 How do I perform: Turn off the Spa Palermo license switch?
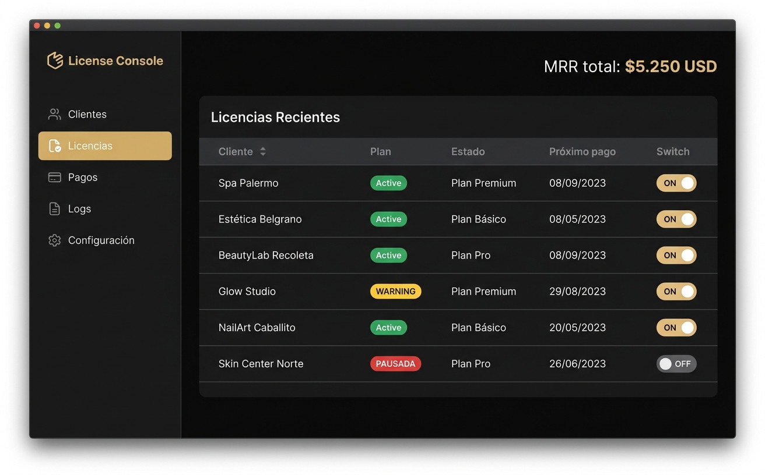pos(676,183)
